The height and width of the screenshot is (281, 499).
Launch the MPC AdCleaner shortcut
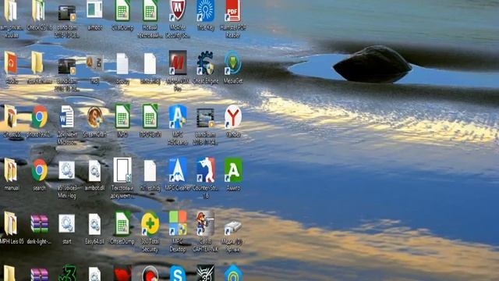tap(178, 116)
